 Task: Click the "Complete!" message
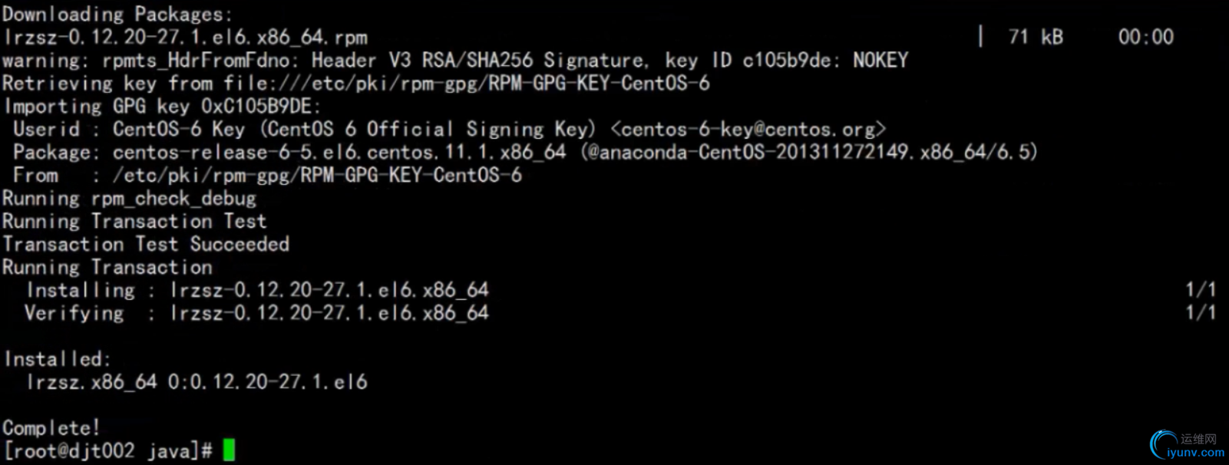pyautogui.click(x=51, y=427)
